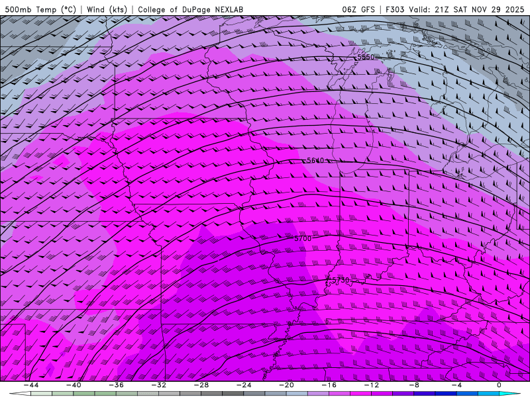Click the -28 color scale tick label
The width and height of the screenshot is (530, 397).
point(201,385)
